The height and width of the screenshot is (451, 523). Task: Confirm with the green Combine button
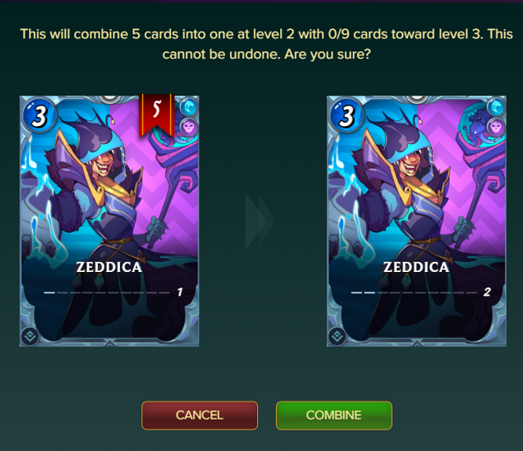point(334,415)
